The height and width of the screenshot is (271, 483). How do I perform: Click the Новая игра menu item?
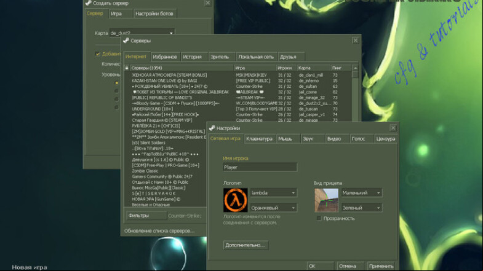[x=30, y=267]
